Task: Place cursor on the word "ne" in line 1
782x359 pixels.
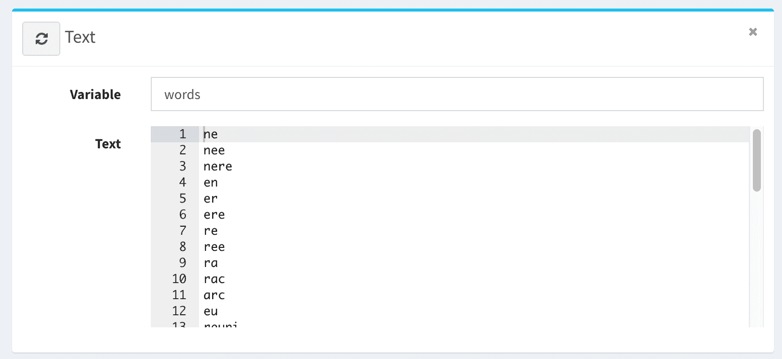Action: click(x=211, y=134)
